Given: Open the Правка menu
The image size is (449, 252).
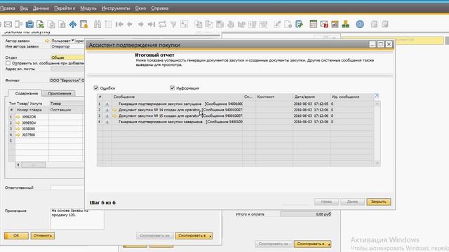Looking at the screenshot, I should click(8, 8).
